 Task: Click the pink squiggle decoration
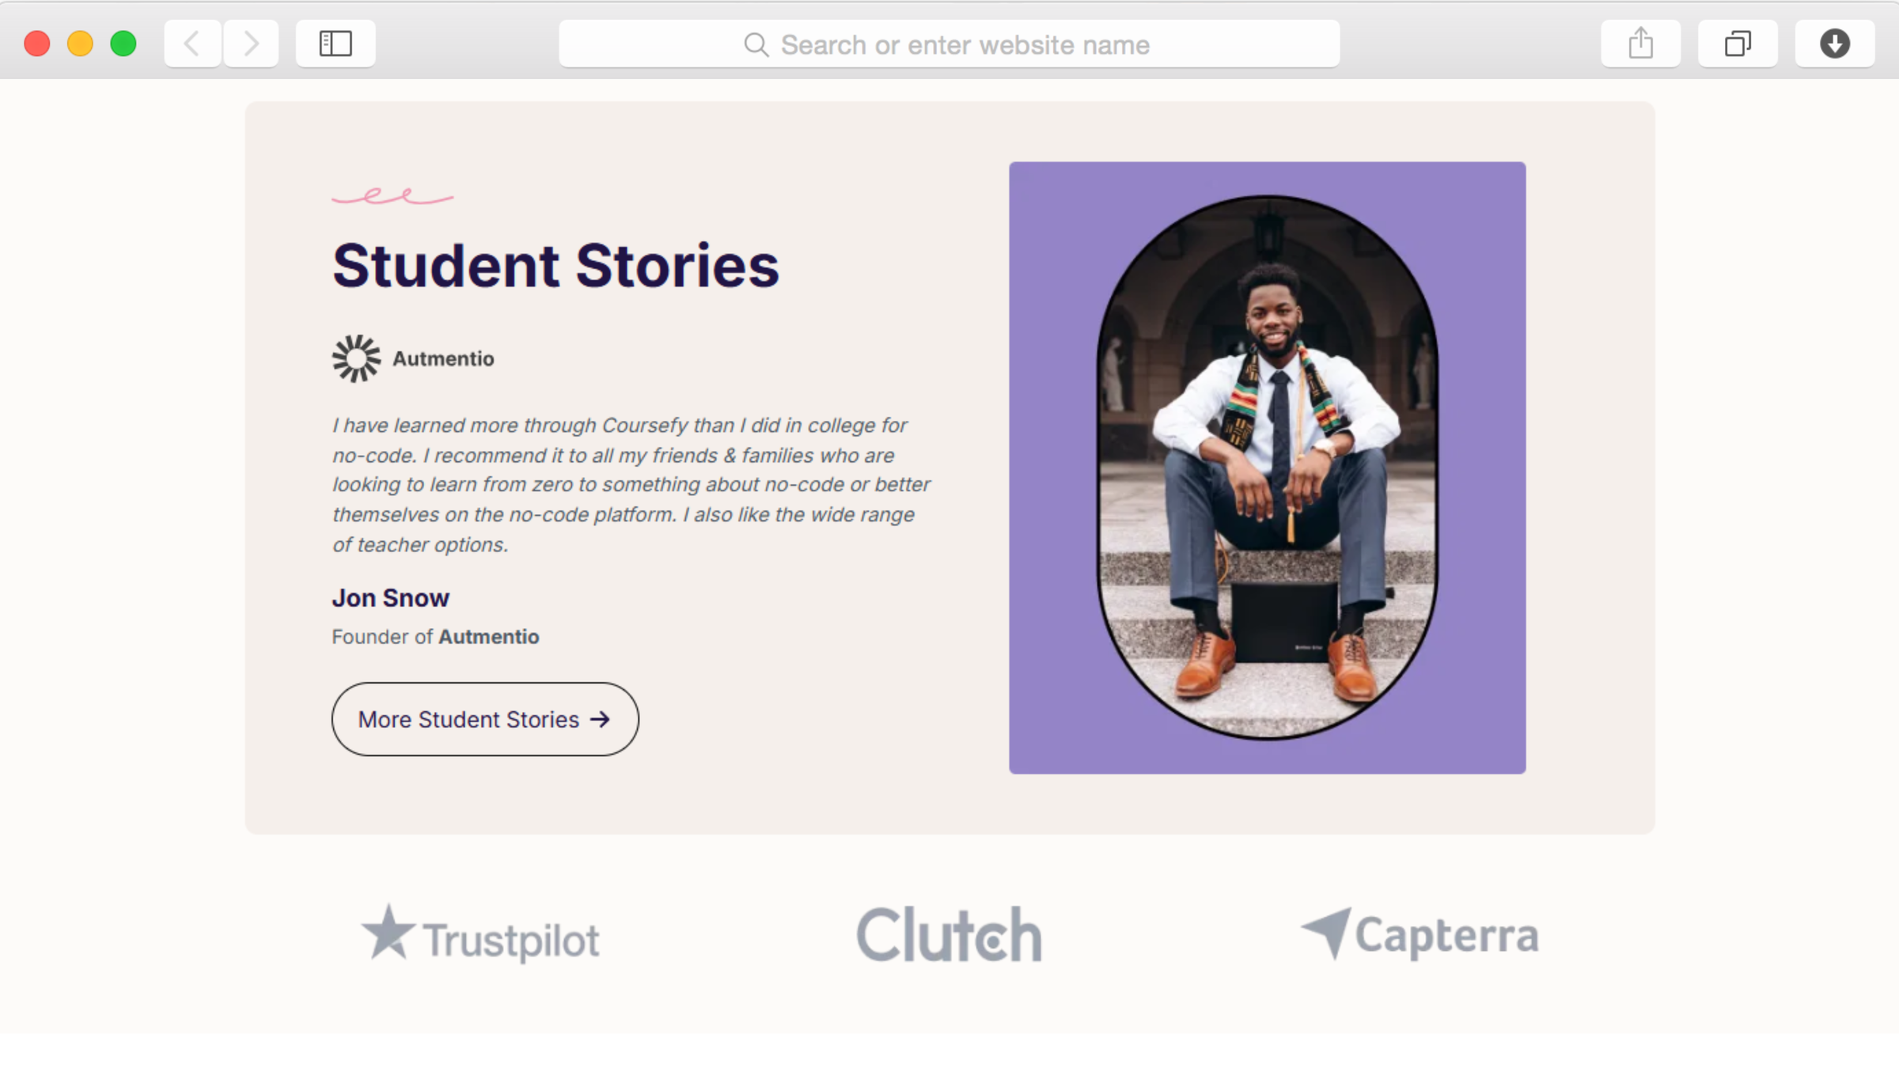[x=392, y=196]
